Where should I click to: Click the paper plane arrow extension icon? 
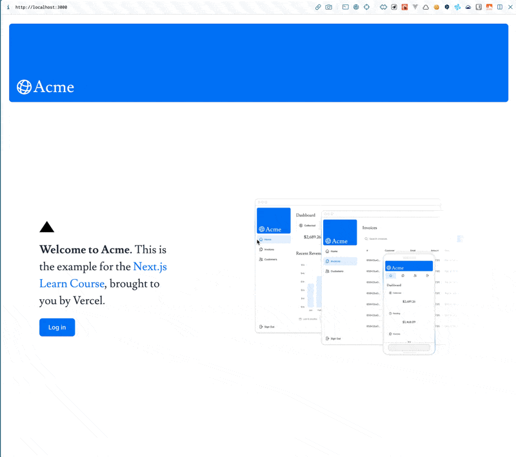[x=394, y=7]
